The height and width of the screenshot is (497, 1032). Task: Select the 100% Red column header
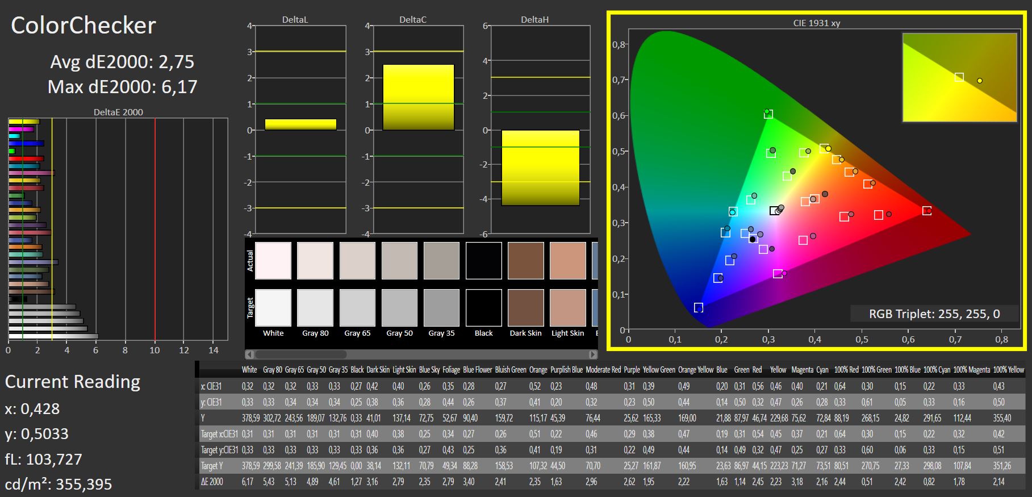click(846, 370)
